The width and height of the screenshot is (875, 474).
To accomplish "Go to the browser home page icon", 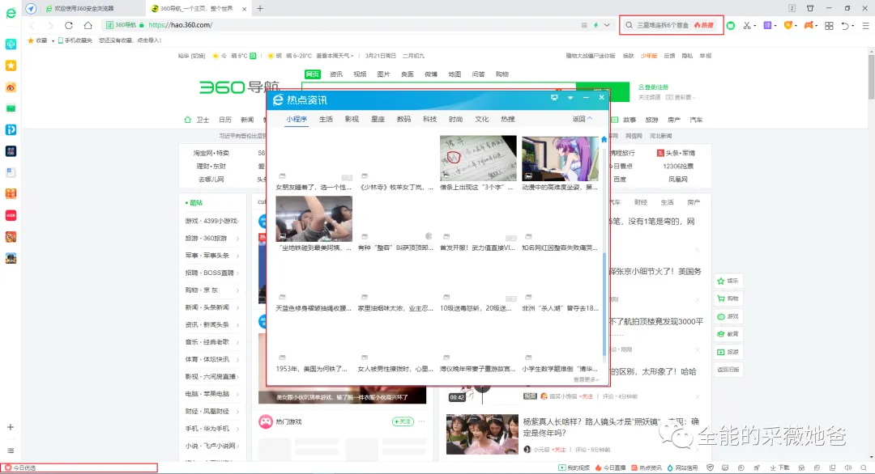I will (x=87, y=25).
